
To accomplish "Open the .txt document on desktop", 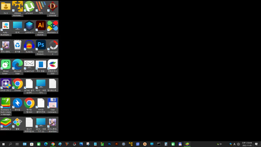I will (29, 125).
